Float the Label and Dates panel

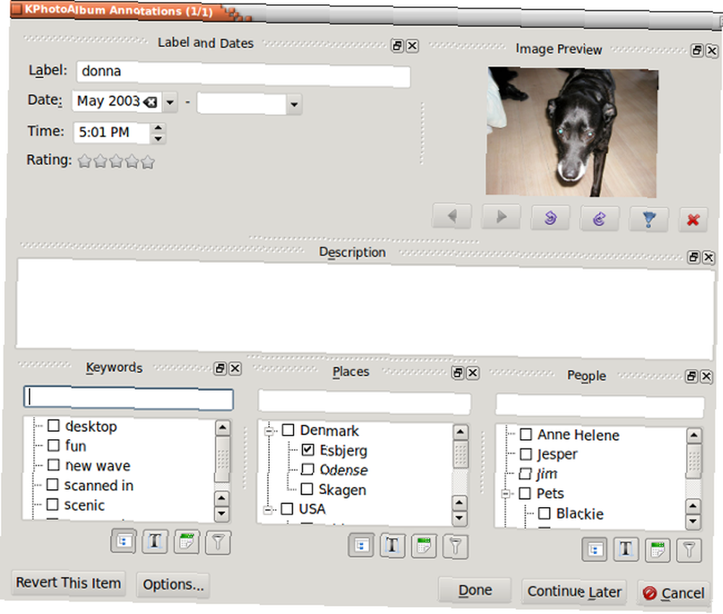click(398, 46)
